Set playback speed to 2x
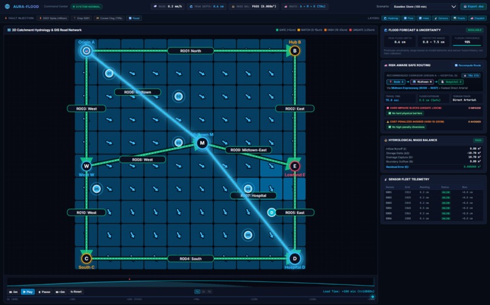490x305 pixels. (204, 292)
